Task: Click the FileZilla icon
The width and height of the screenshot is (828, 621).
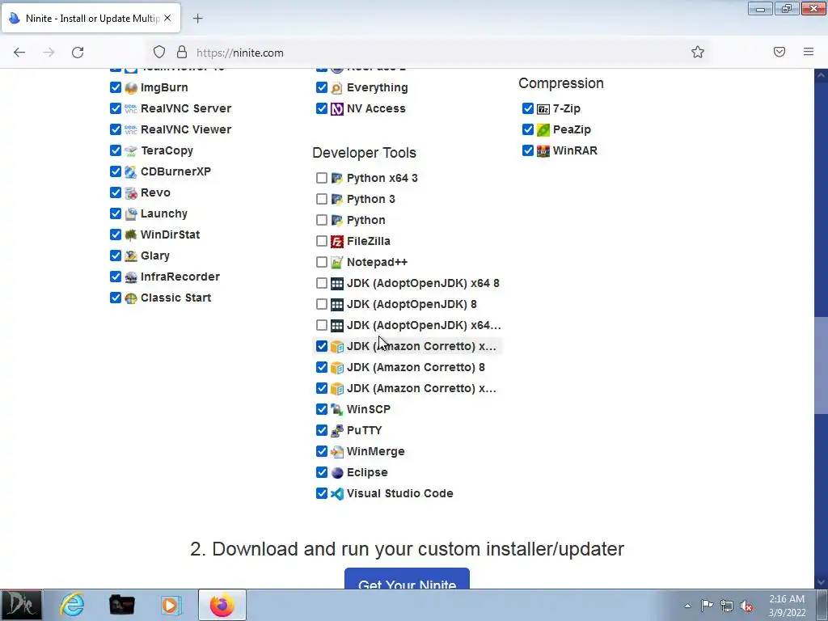Action: [337, 241]
